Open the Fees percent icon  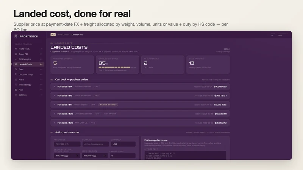pos(16,70)
